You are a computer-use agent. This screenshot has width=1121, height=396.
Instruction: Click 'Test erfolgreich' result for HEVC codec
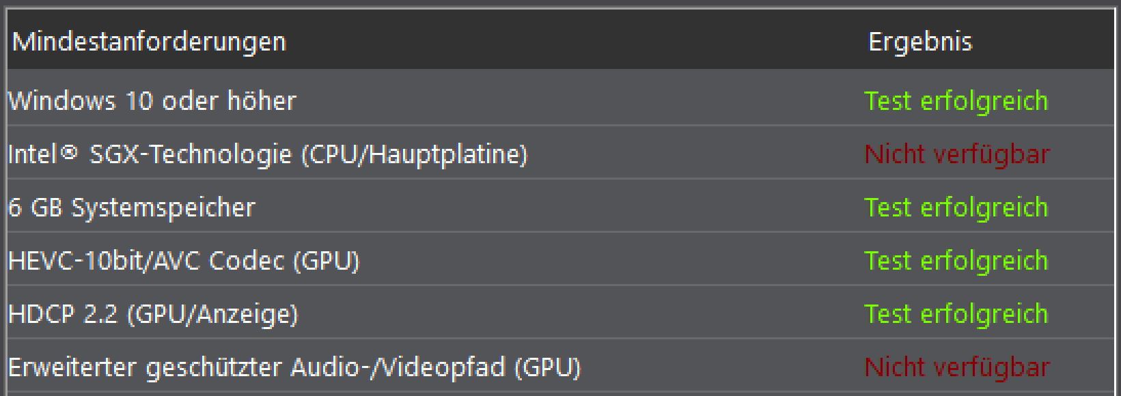[x=956, y=261]
